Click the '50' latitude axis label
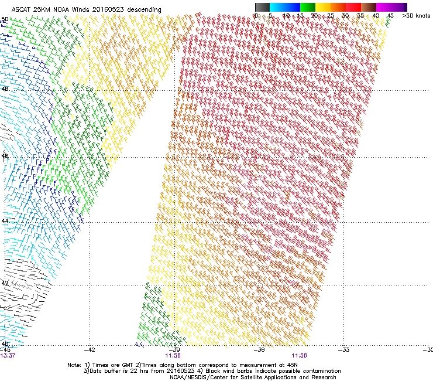Image resolution: width=433 pixels, height=381 pixels. tap(5, 19)
